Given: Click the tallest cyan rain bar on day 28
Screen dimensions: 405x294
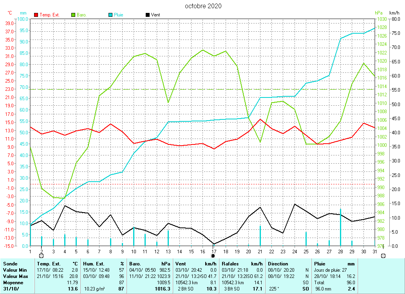Looking at the screenshot, I should (x=340, y=227).
